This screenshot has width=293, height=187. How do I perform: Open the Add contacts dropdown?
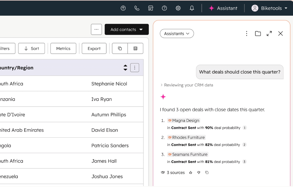[127, 29]
